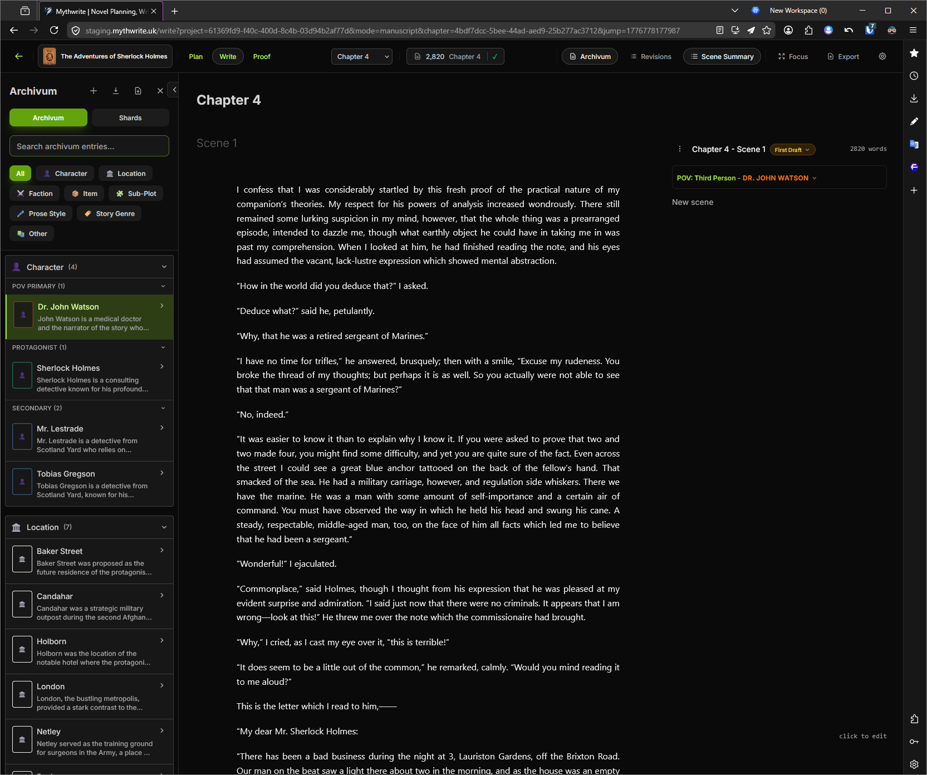Open the Chapter 4 dropdown selector
Screen dimensions: 927x775
click(362, 57)
